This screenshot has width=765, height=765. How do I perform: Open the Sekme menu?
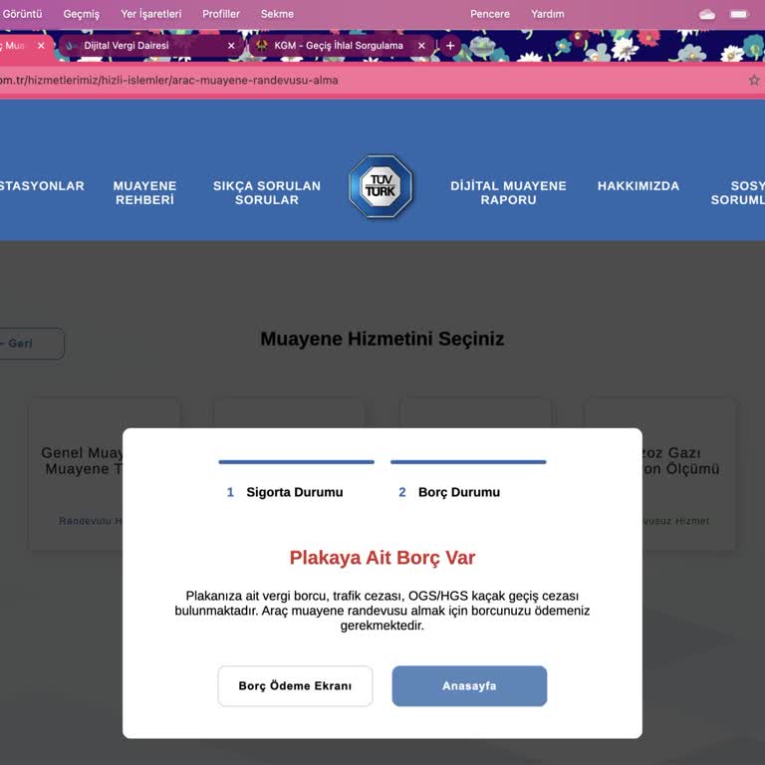coord(277,14)
